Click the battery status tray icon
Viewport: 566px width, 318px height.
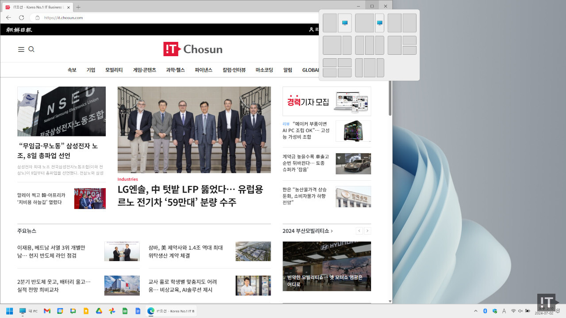[x=528, y=311]
